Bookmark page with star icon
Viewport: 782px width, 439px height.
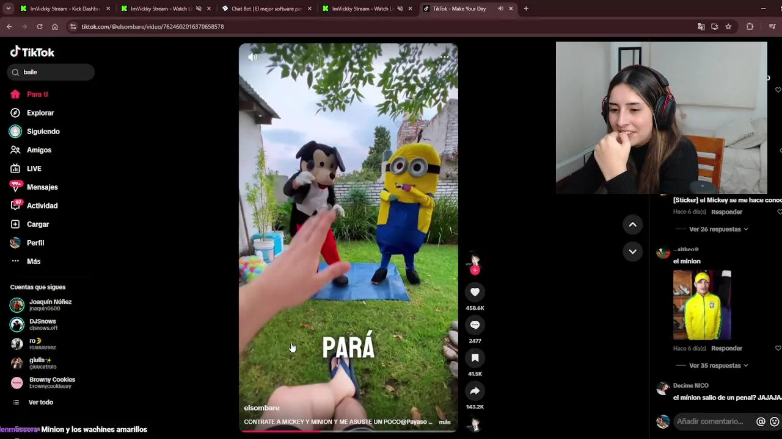click(728, 27)
